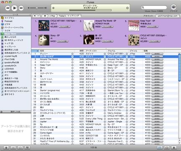Image resolution: width=181 pixels, height=151 pixels.
Task: Open the search magnifier options
Action: point(143,8)
